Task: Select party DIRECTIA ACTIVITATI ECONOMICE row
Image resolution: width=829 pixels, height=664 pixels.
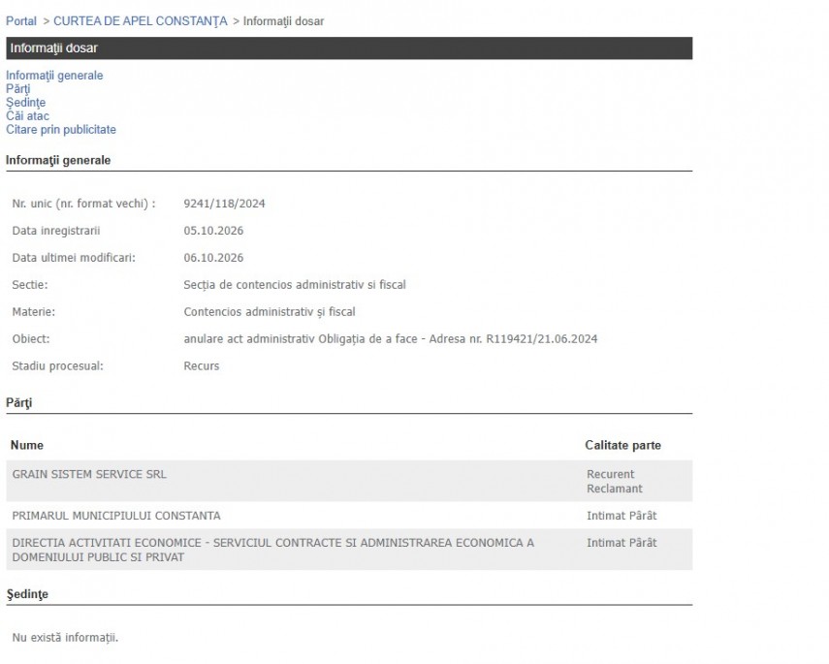Action: point(349,550)
